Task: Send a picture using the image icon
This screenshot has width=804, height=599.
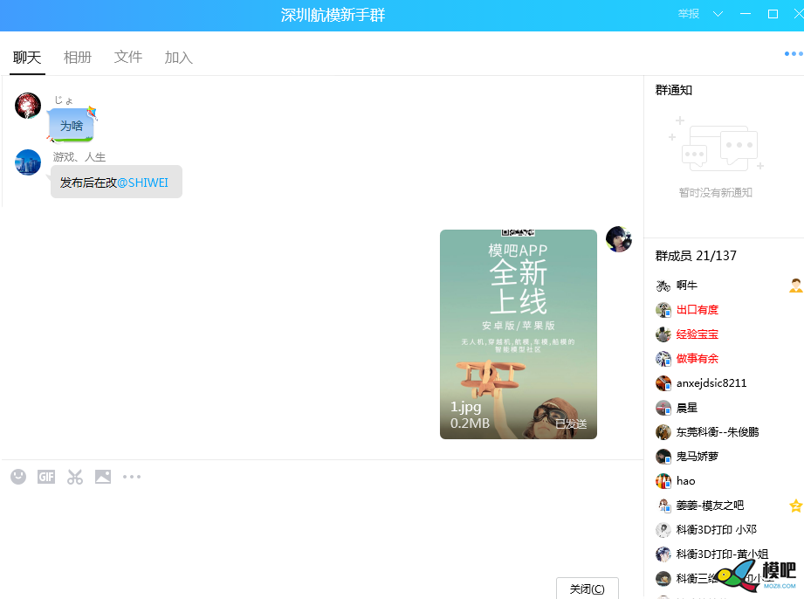Action: coord(103,477)
